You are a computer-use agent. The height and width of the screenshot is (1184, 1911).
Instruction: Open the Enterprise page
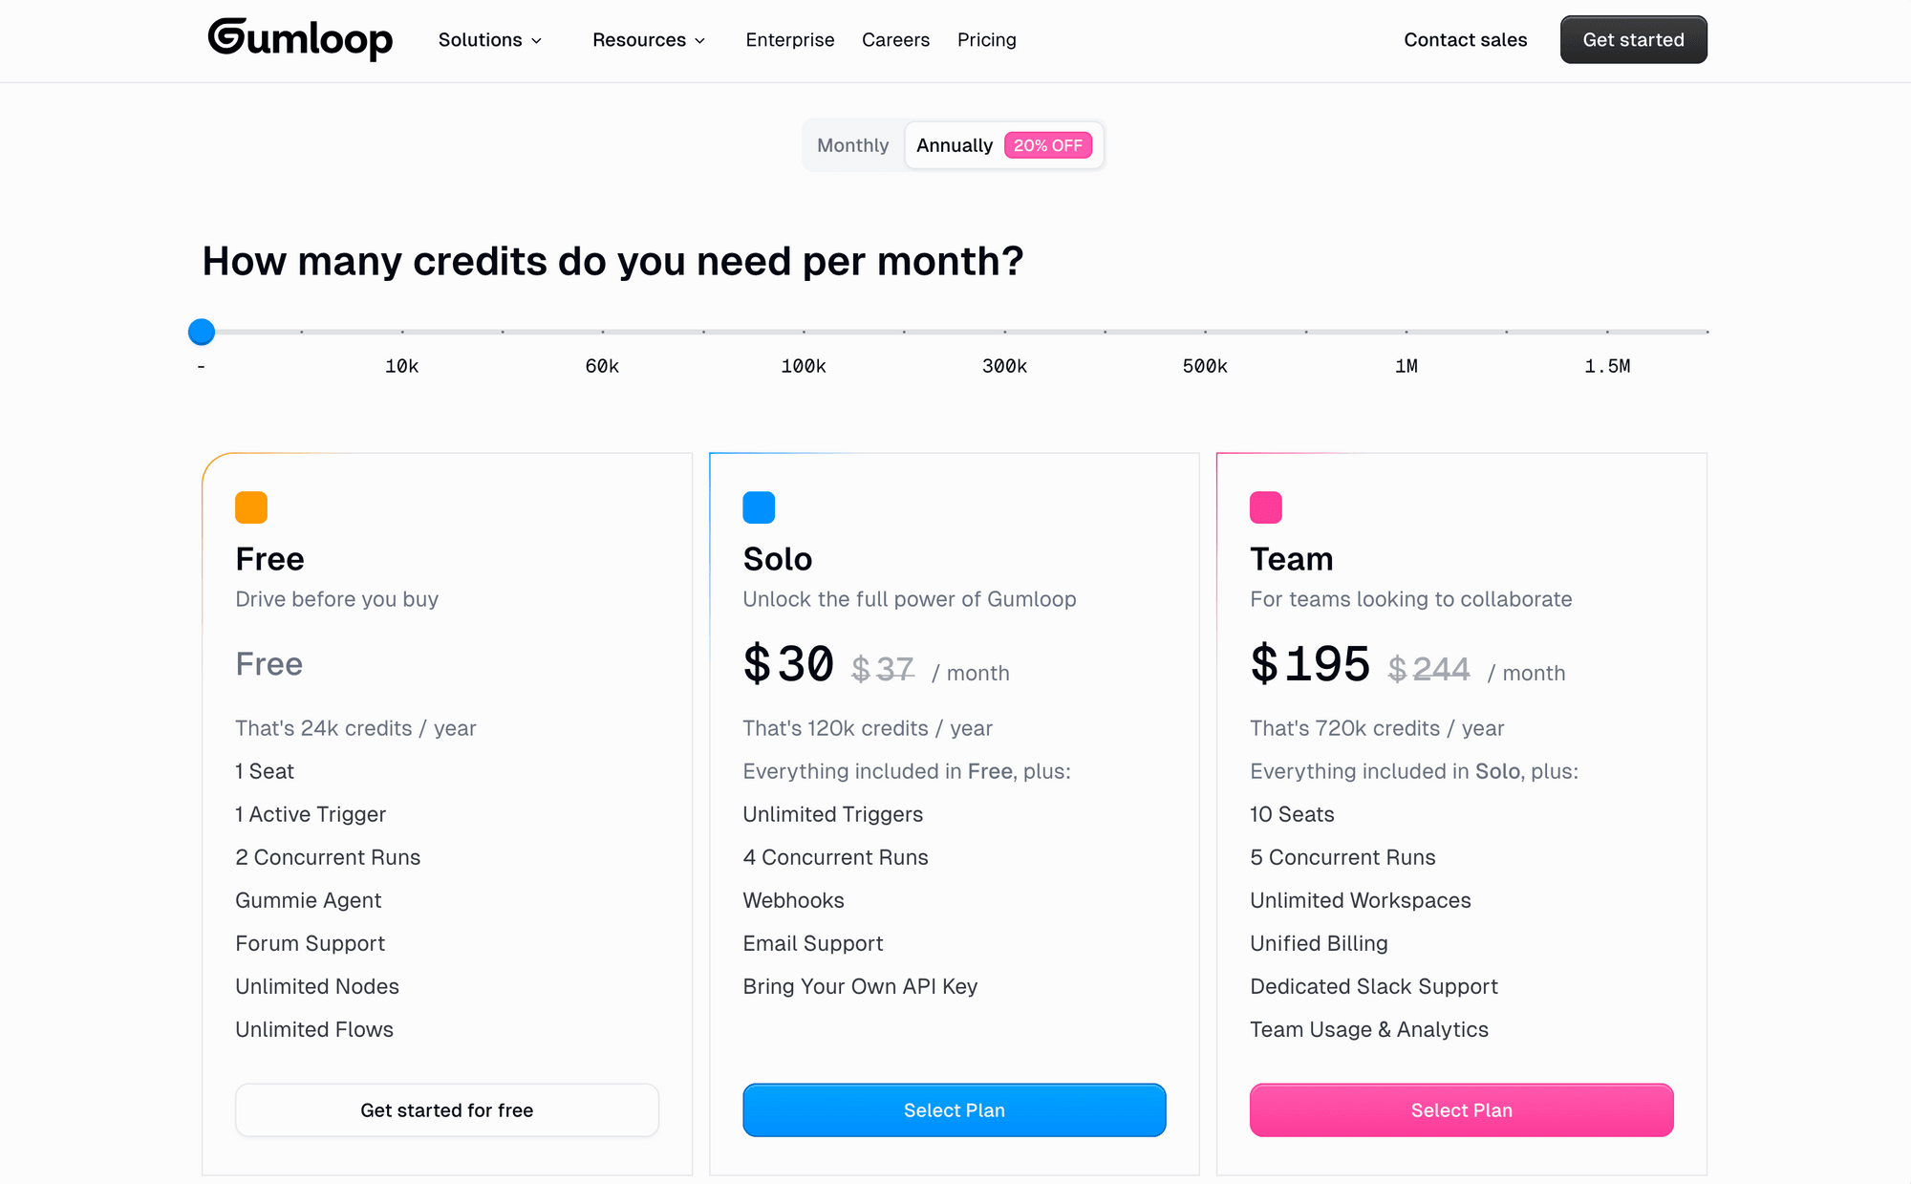(790, 40)
